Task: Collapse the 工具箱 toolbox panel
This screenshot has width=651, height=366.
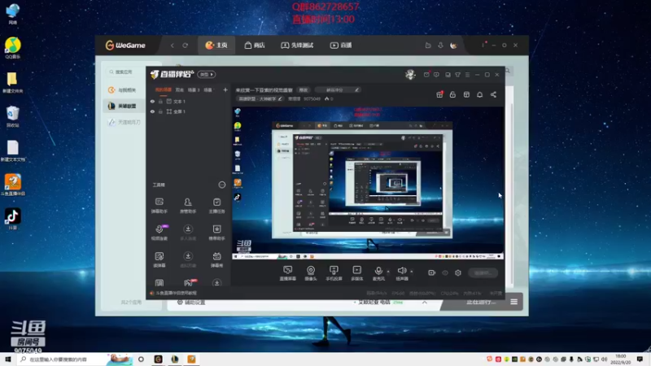Action: [x=222, y=185]
